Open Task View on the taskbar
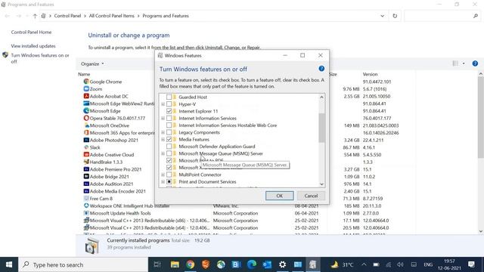 pos(157,264)
